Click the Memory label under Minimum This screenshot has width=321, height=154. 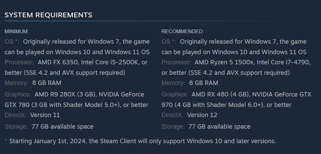point(16,83)
